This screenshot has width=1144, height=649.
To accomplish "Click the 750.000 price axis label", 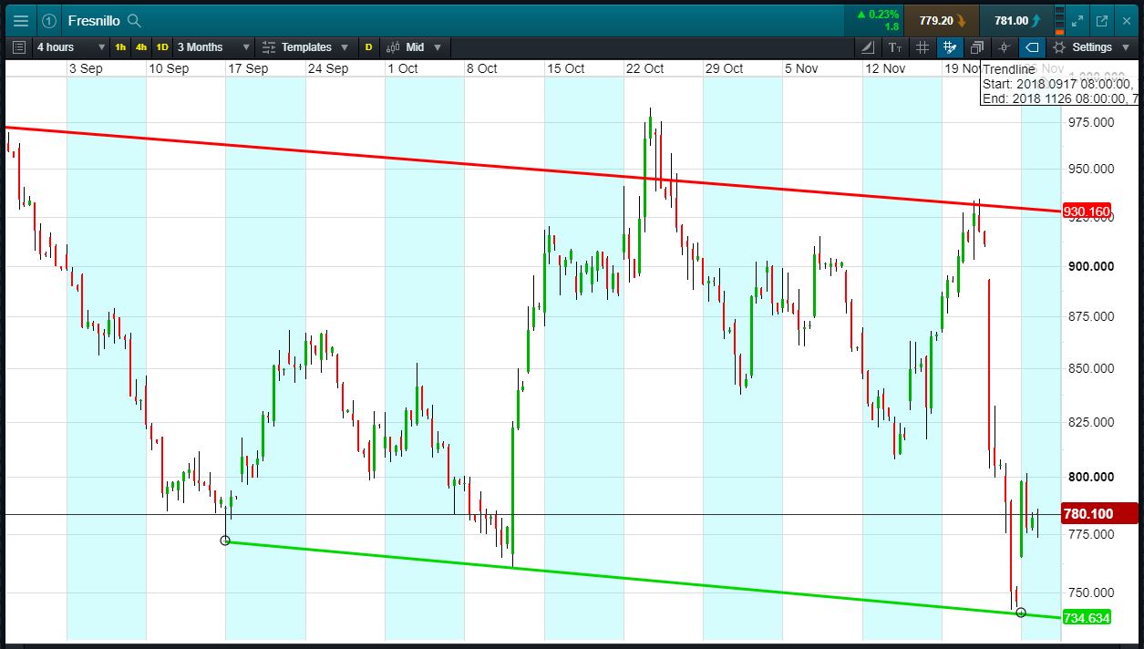I will point(1089,592).
